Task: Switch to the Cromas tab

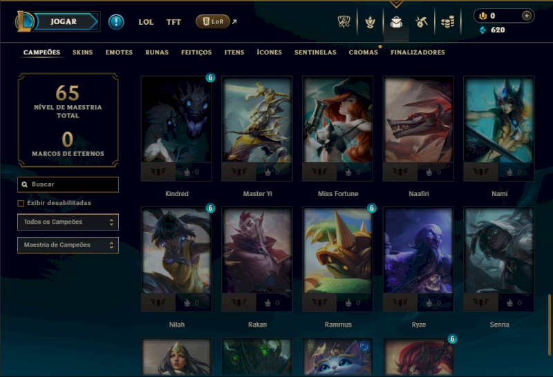Action: (x=364, y=52)
